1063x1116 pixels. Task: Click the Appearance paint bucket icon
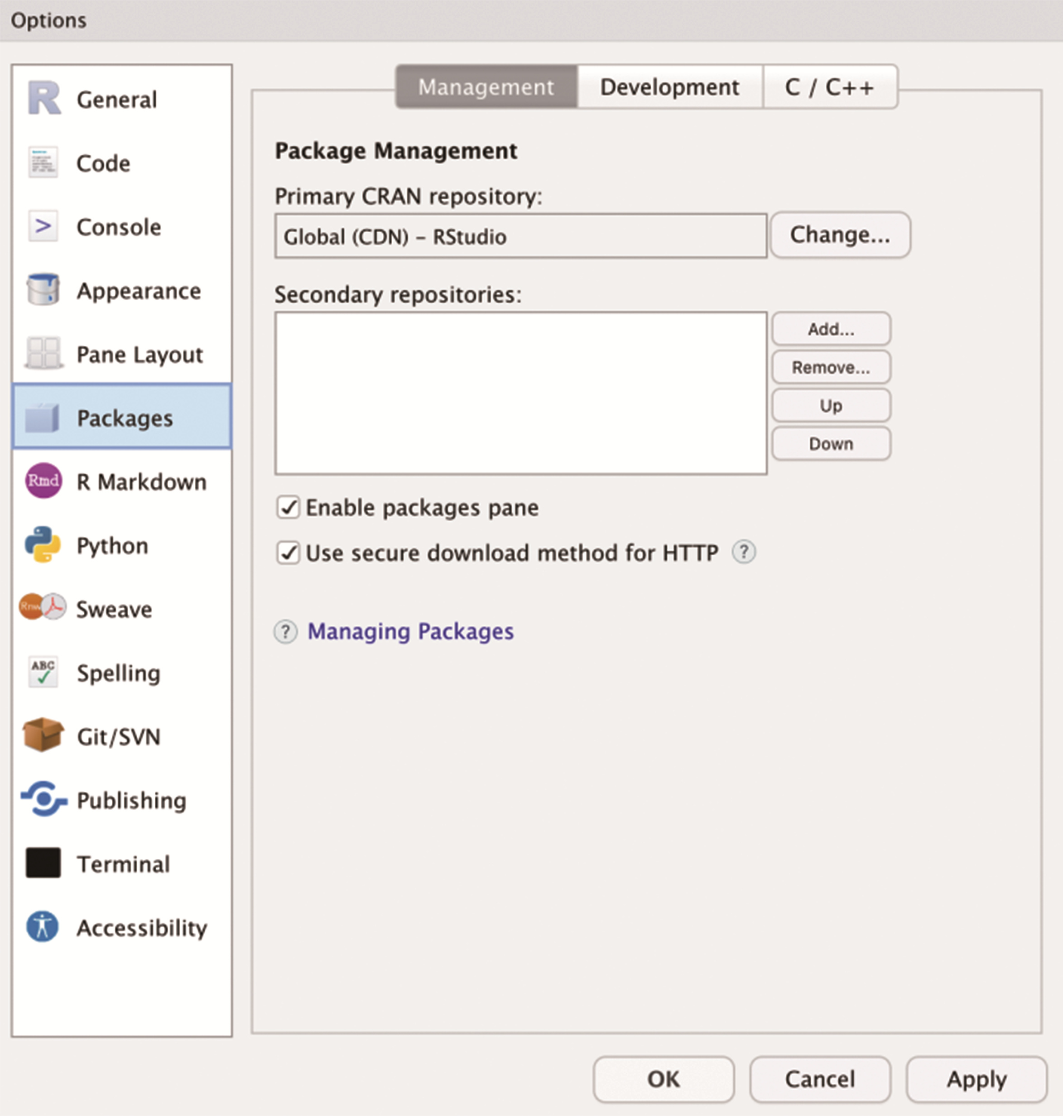coord(43,289)
